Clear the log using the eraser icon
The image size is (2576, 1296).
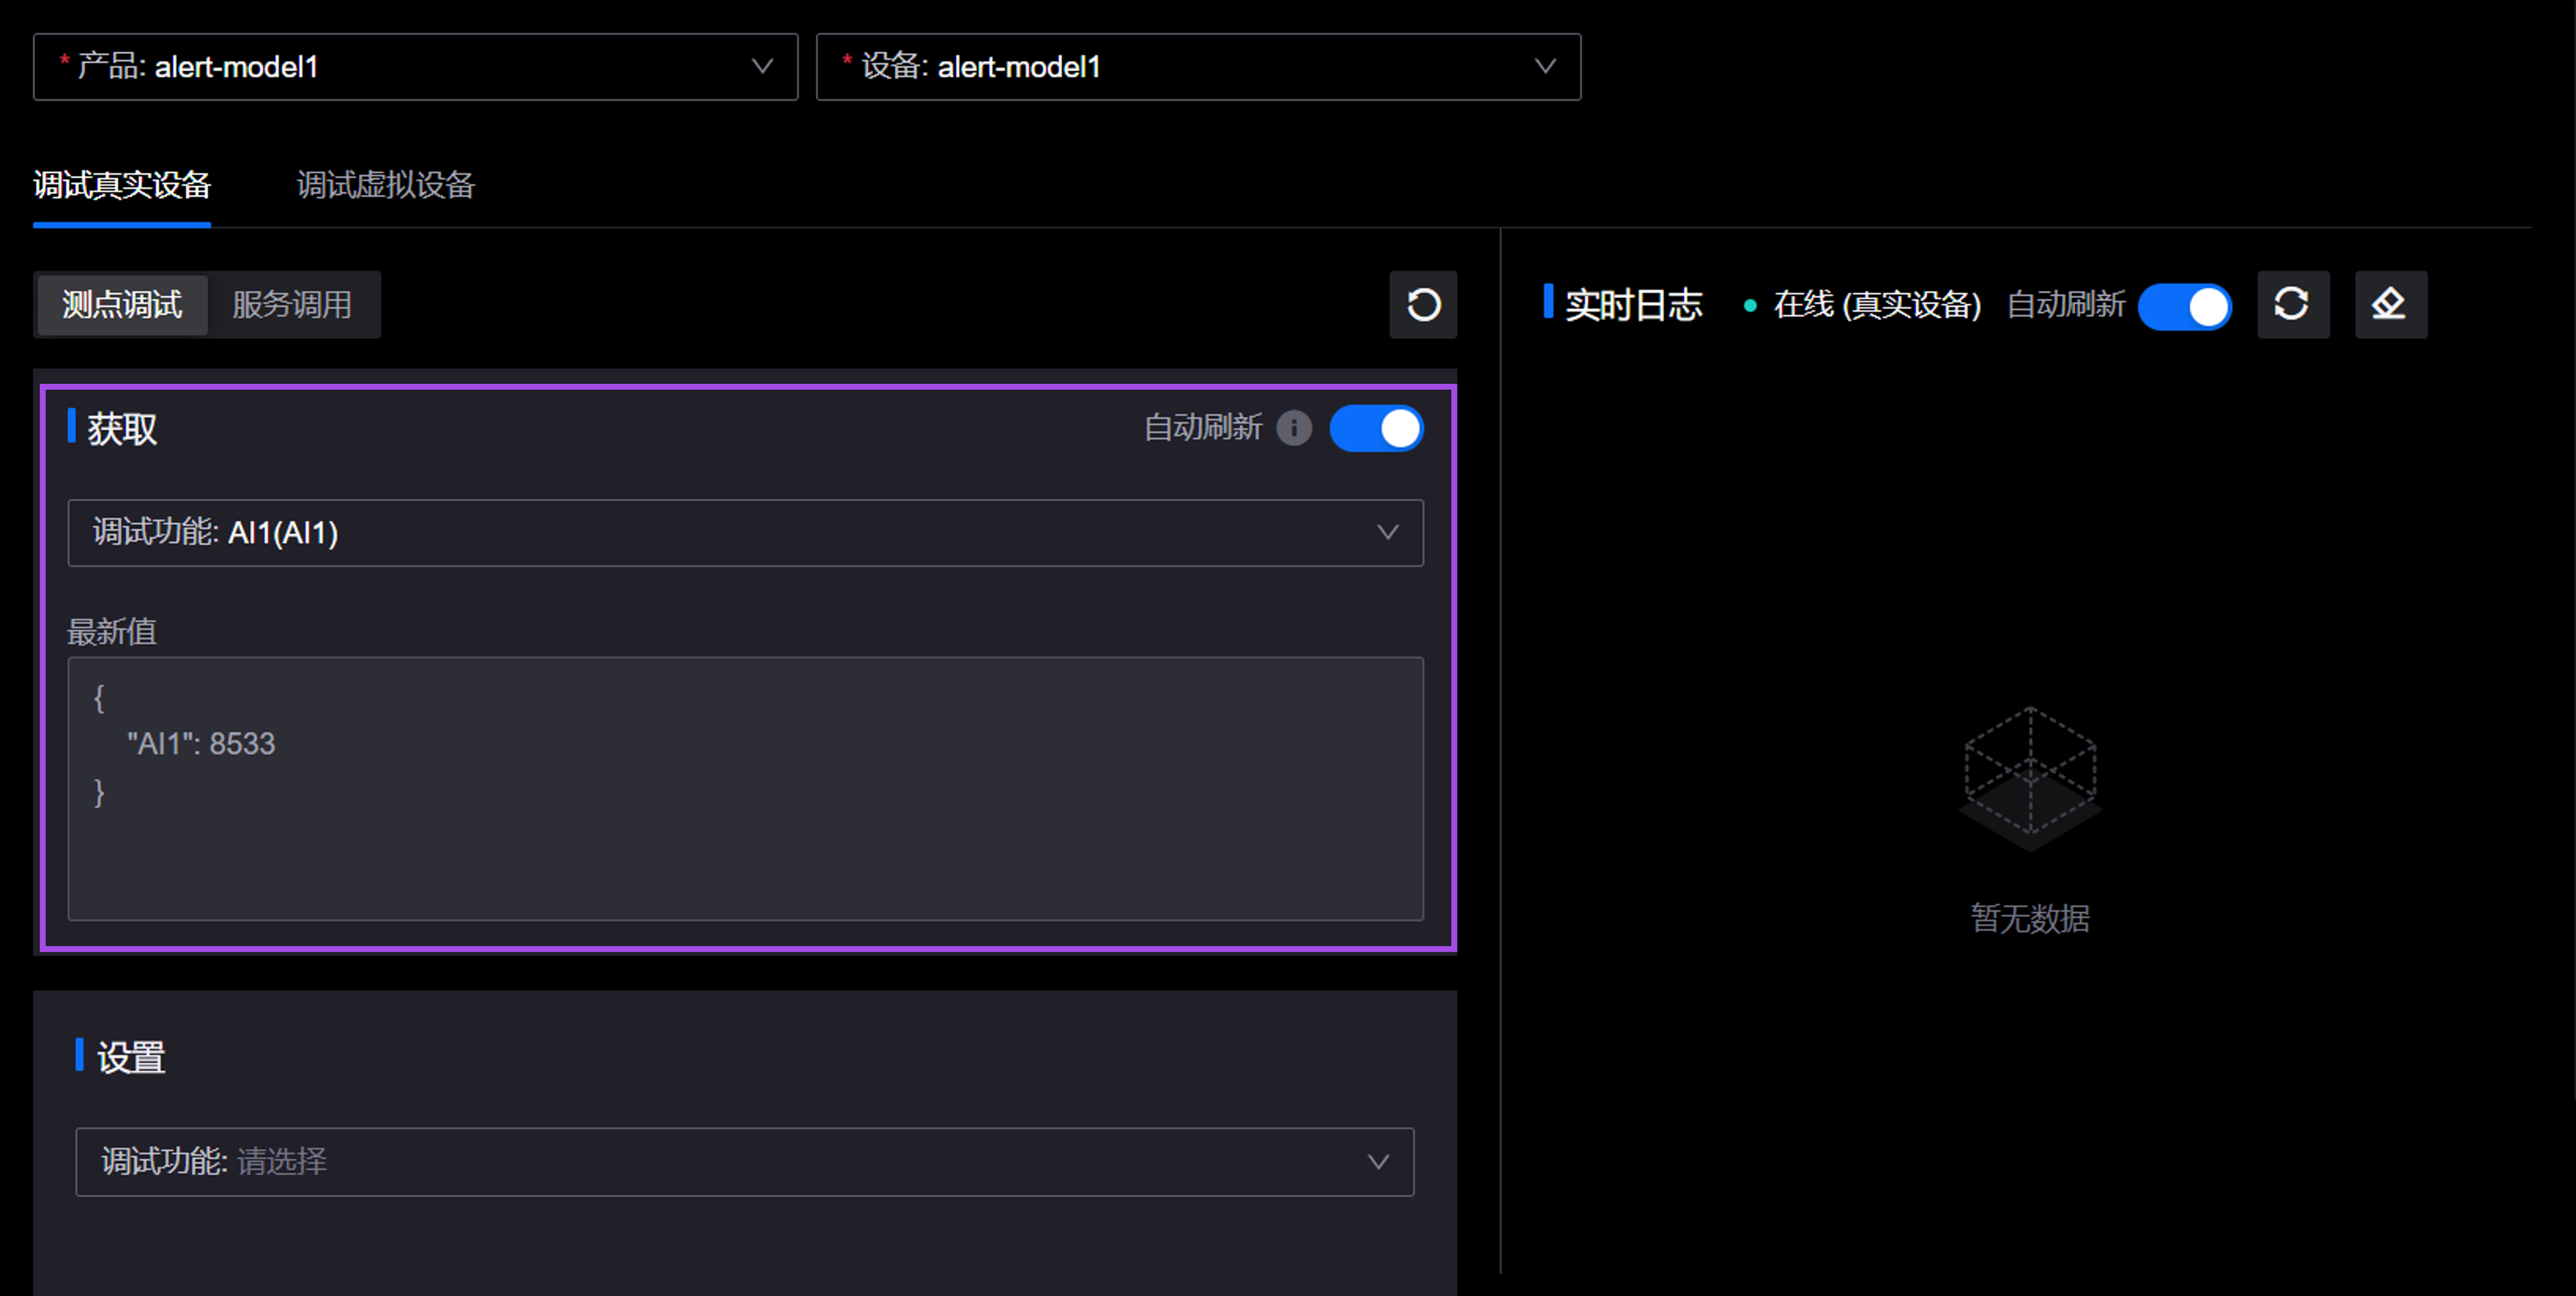2390,305
